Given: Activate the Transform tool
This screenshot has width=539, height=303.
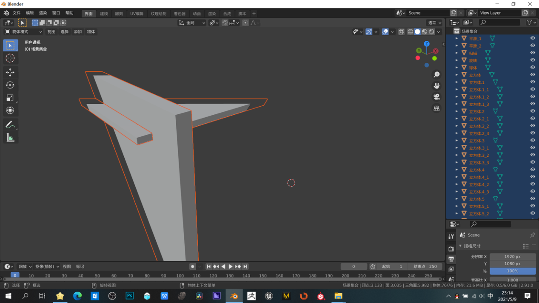Looking at the screenshot, I should coord(10,110).
